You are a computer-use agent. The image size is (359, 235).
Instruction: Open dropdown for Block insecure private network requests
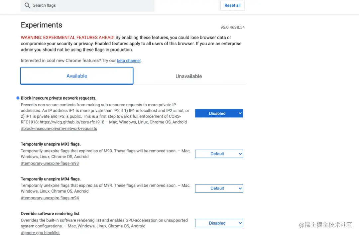pos(219,113)
